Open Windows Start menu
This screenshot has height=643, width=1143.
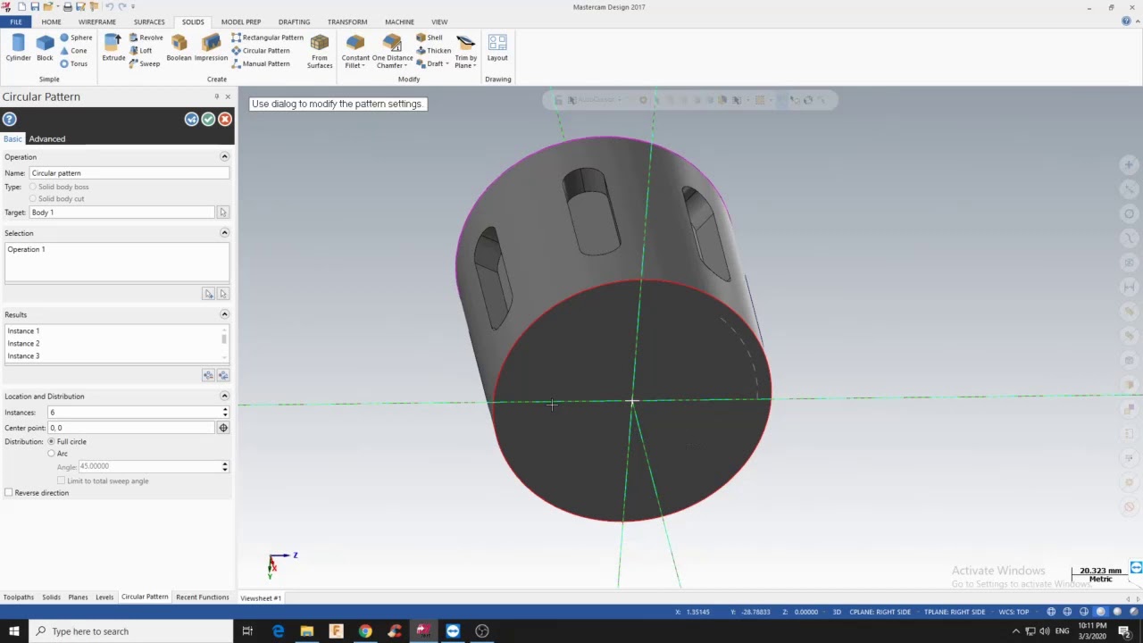[13, 631]
